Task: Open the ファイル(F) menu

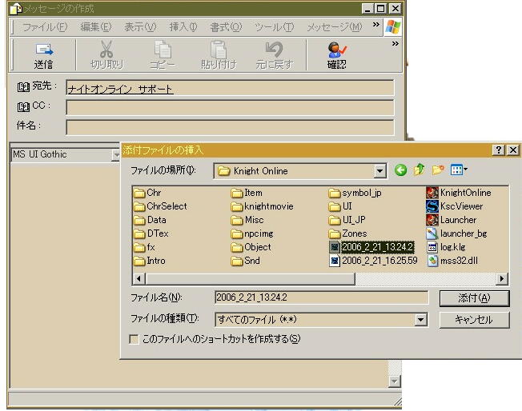Action: click(x=45, y=27)
